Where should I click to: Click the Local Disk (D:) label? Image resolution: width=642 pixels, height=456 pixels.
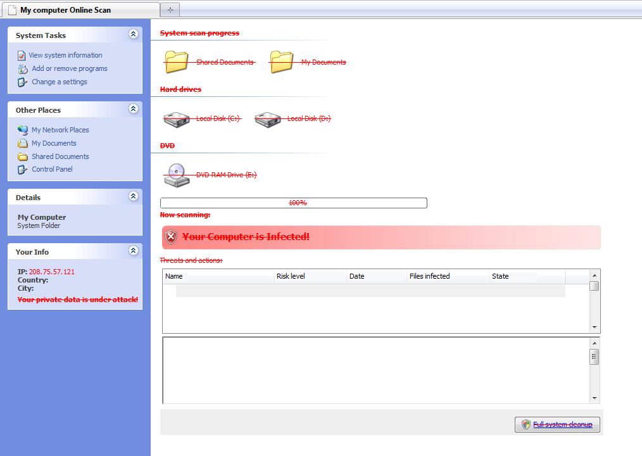(x=309, y=118)
